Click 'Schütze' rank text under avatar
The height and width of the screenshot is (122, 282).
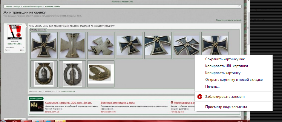15,42
